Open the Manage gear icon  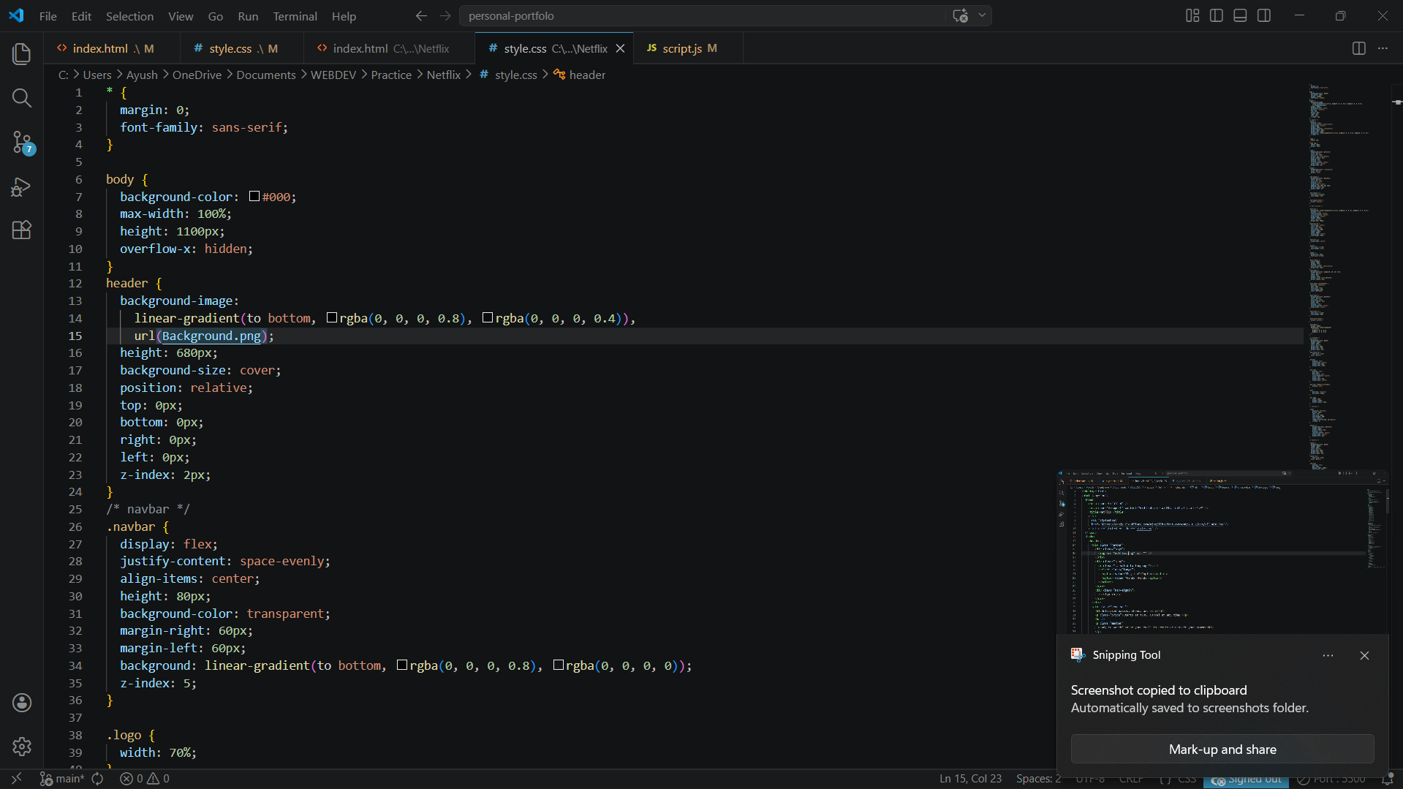point(22,746)
